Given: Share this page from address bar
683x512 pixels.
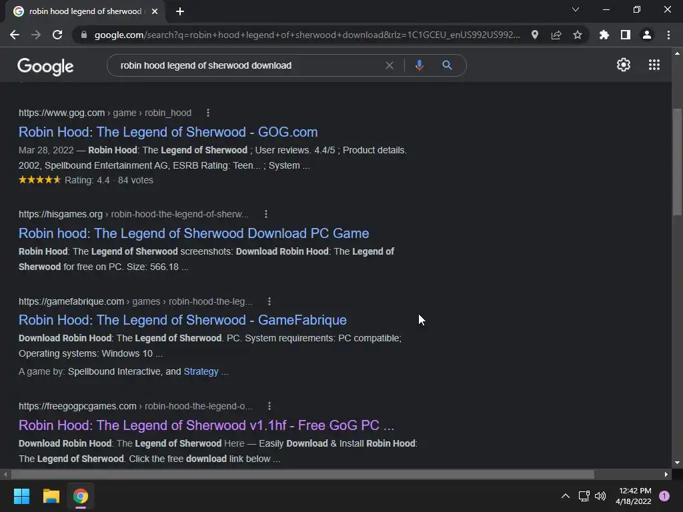Looking at the screenshot, I should click(x=556, y=35).
